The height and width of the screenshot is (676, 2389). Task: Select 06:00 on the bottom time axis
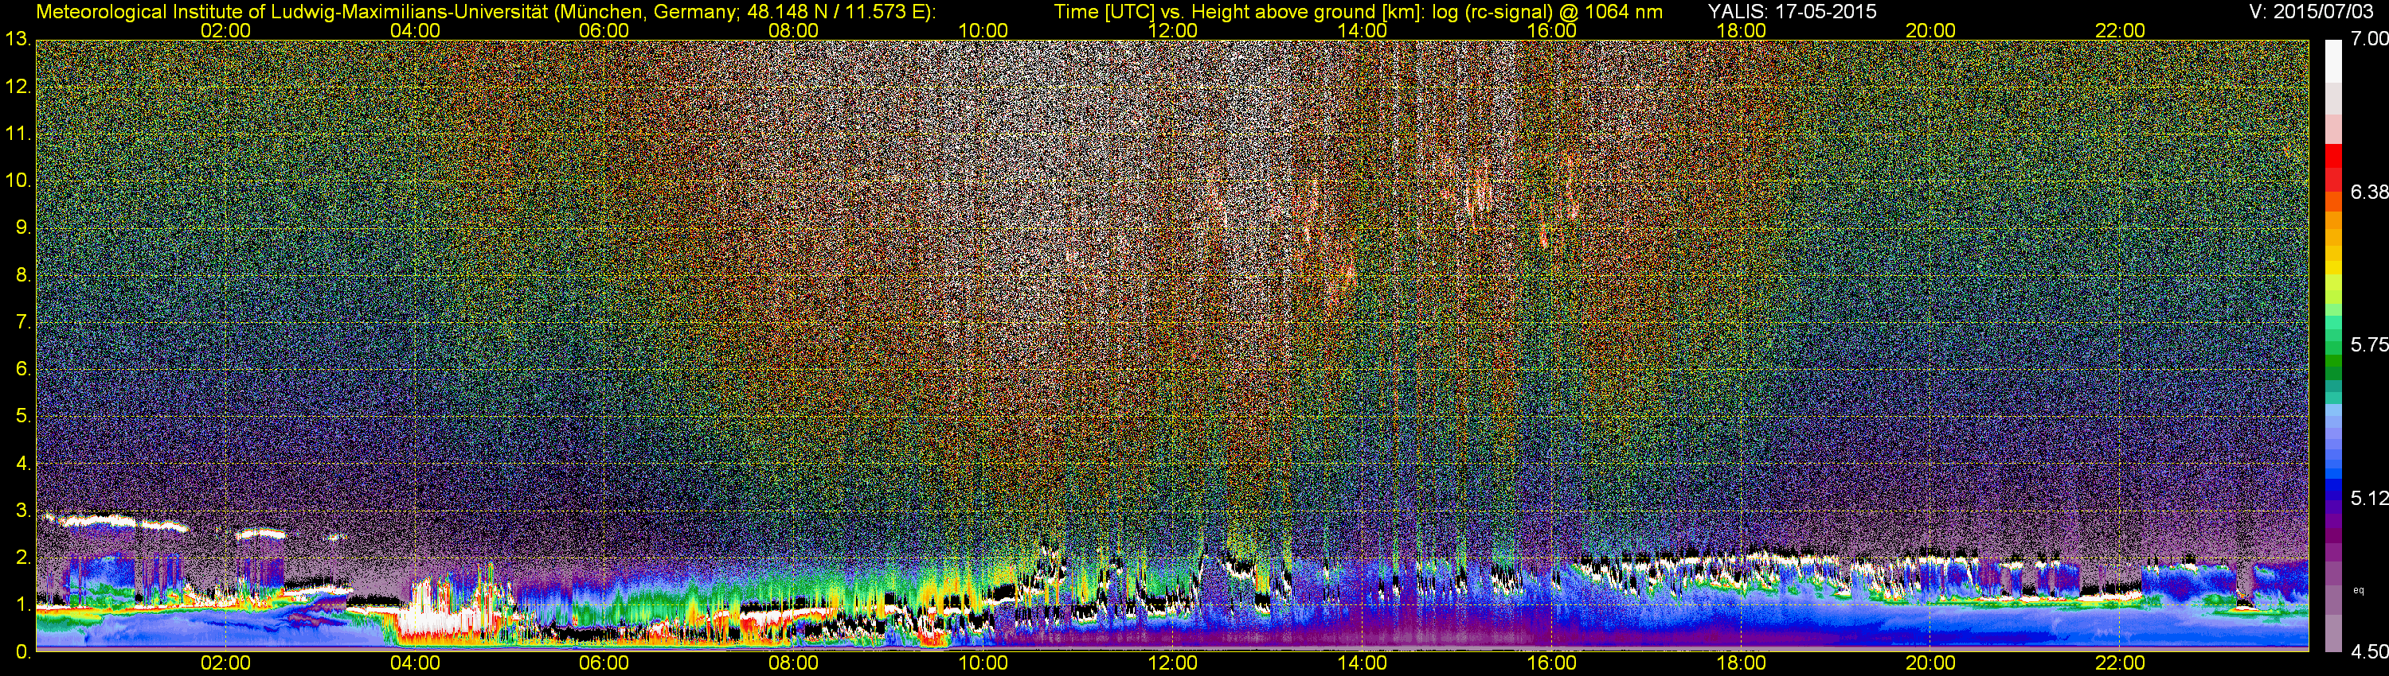coord(604,663)
